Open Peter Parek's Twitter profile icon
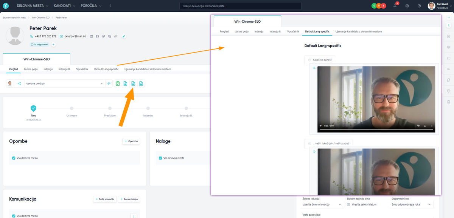 [103, 36]
